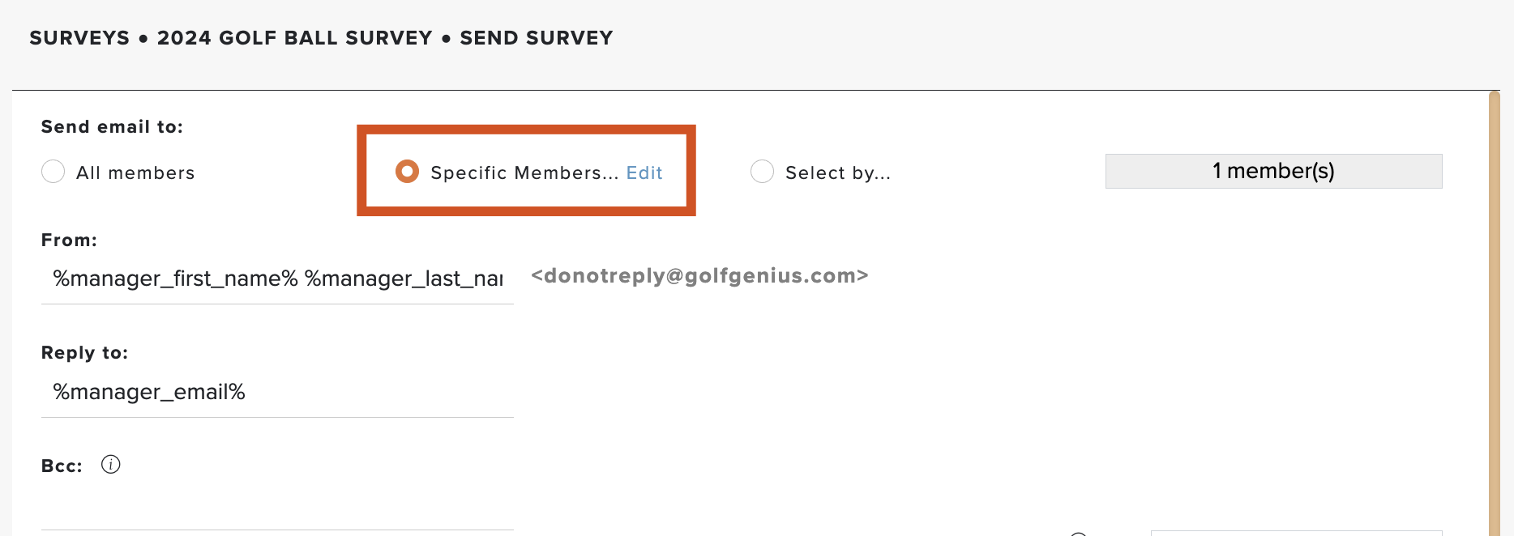Focus the From name input field
Screen dimensions: 1514x536
[x=277, y=279]
